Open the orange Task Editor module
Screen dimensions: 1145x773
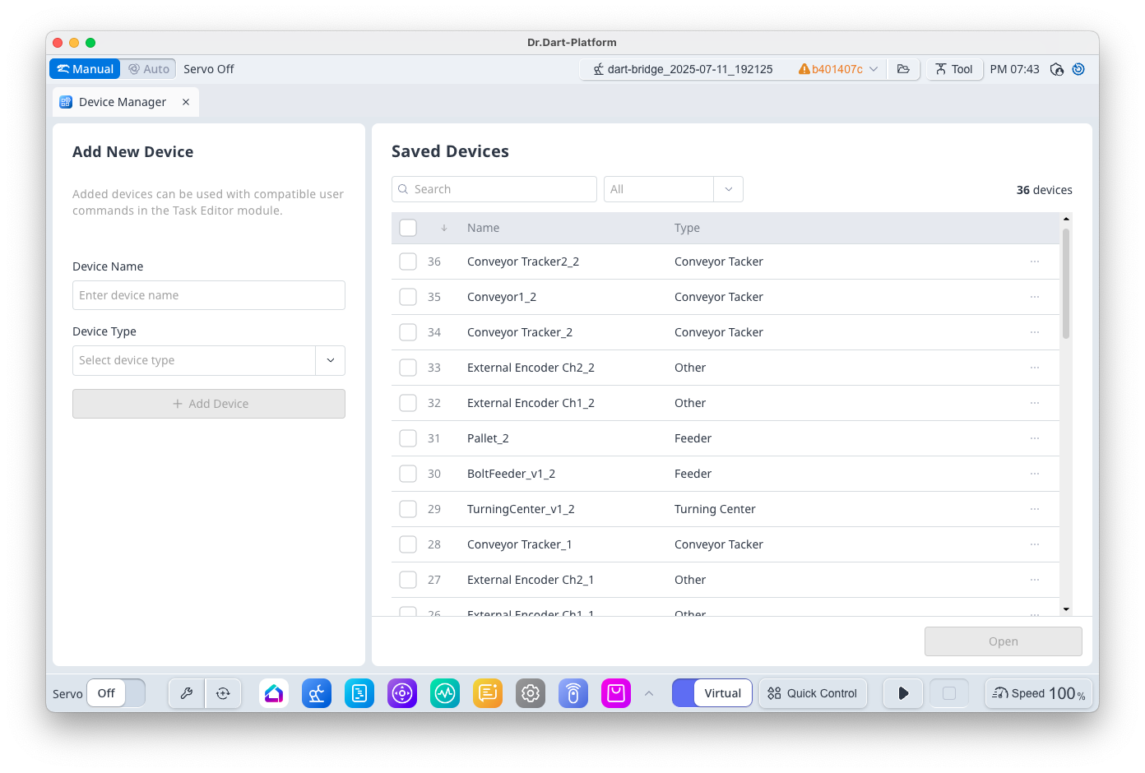[488, 693]
